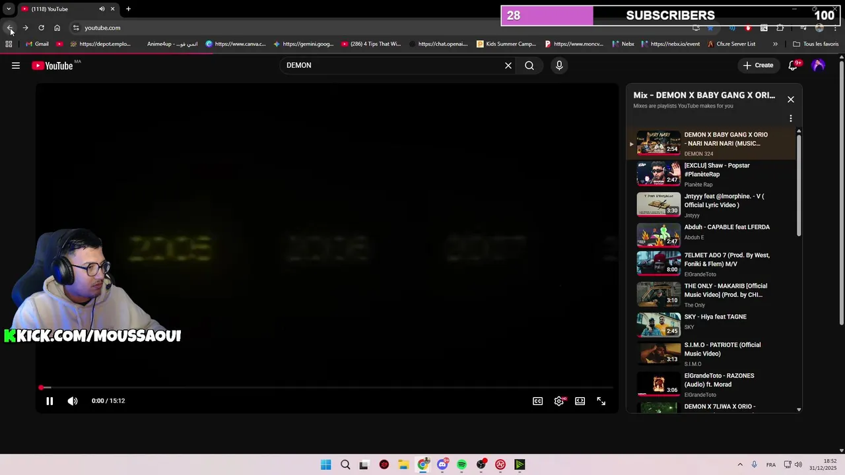Open Task View on the taskbar
The width and height of the screenshot is (845, 475).
pos(364,465)
